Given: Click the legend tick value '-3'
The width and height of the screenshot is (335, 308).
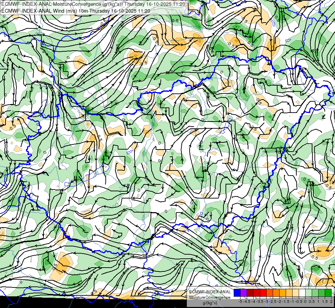Looking at the screenshot, I should [x=267, y=301].
